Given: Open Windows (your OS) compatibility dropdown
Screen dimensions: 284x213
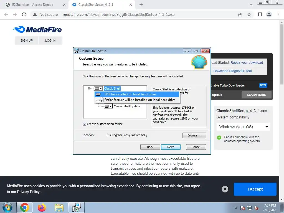Looking at the screenshot, I should 243,127.
